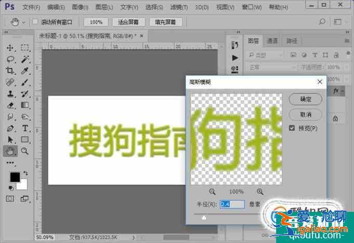Open the opacity value dropdown
The image size is (354, 243).
click(347, 67)
